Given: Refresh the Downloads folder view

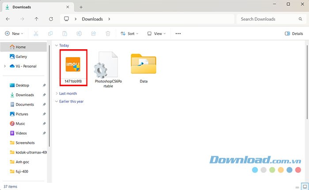Looking at the screenshot, I should (x=51, y=19).
